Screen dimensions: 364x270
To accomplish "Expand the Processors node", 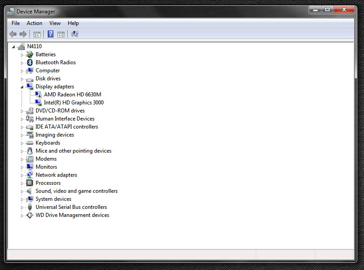I will [22, 183].
